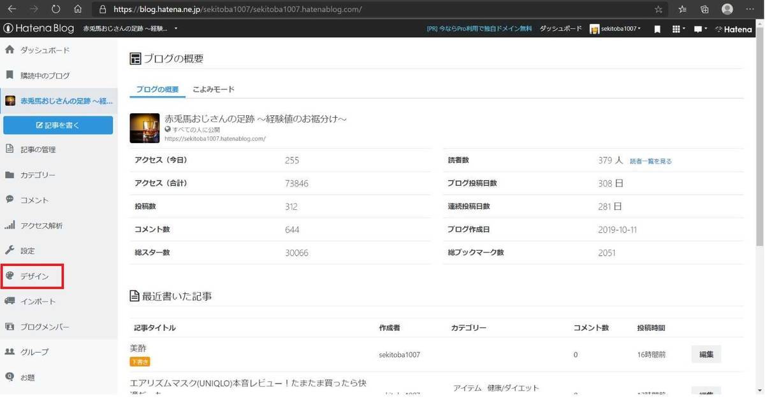Image resolution: width=765 pixels, height=413 pixels.
Task: Open the カテゴリー folder icon
Action: (x=10, y=174)
